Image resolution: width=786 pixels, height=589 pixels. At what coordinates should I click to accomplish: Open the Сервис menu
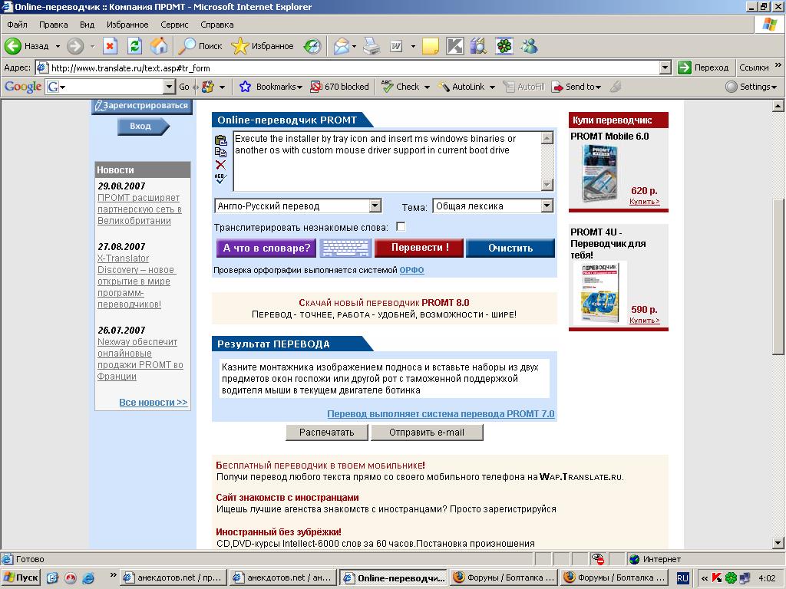[x=174, y=25]
